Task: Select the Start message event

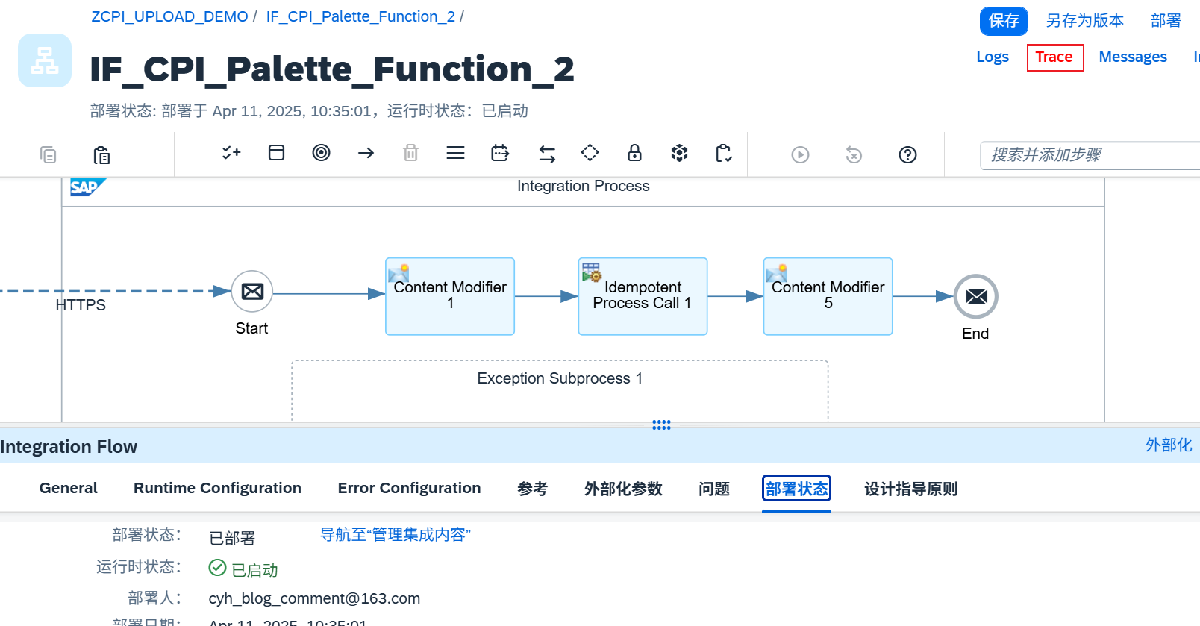Action: (x=252, y=292)
